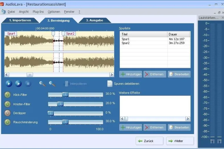Minimize the inner Restaurationsassistent window
This screenshot has width=224, height=149.
point(215,13)
